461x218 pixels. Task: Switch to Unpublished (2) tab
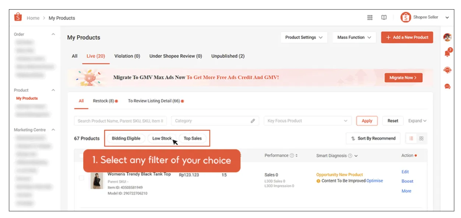pyautogui.click(x=228, y=56)
